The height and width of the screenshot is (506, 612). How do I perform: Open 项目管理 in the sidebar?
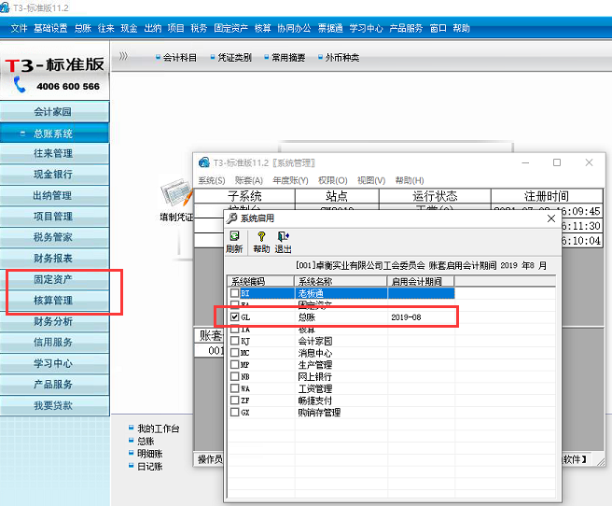point(54,217)
